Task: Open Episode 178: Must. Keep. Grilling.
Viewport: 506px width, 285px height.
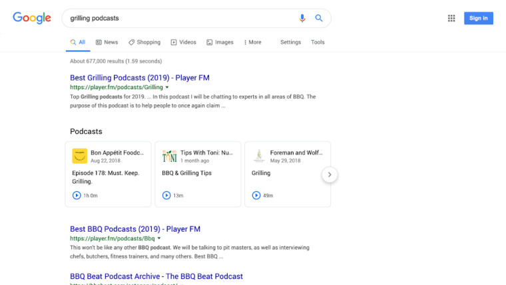Action: (105, 177)
